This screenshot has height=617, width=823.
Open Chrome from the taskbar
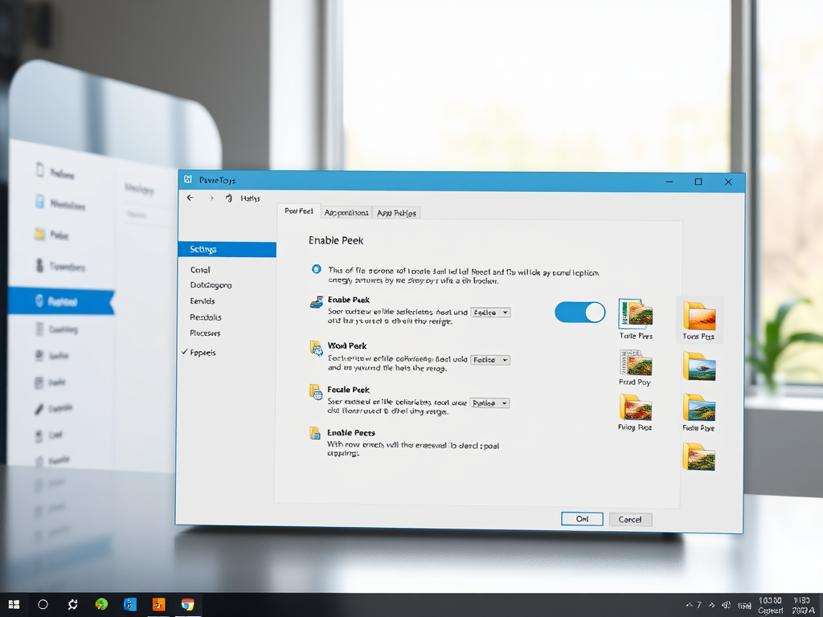[x=187, y=604]
